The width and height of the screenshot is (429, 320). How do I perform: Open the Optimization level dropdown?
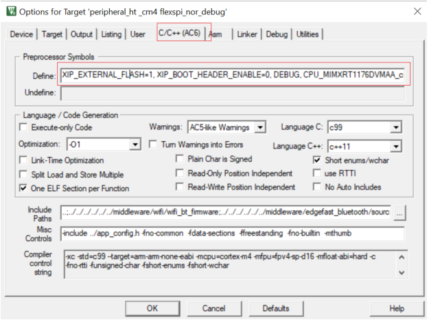(x=135, y=145)
